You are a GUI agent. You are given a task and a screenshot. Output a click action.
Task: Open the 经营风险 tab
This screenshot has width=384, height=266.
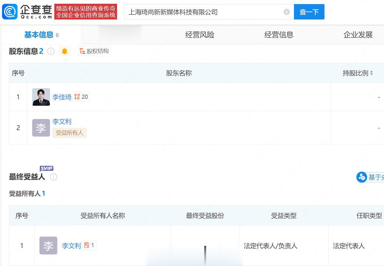coord(200,35)
